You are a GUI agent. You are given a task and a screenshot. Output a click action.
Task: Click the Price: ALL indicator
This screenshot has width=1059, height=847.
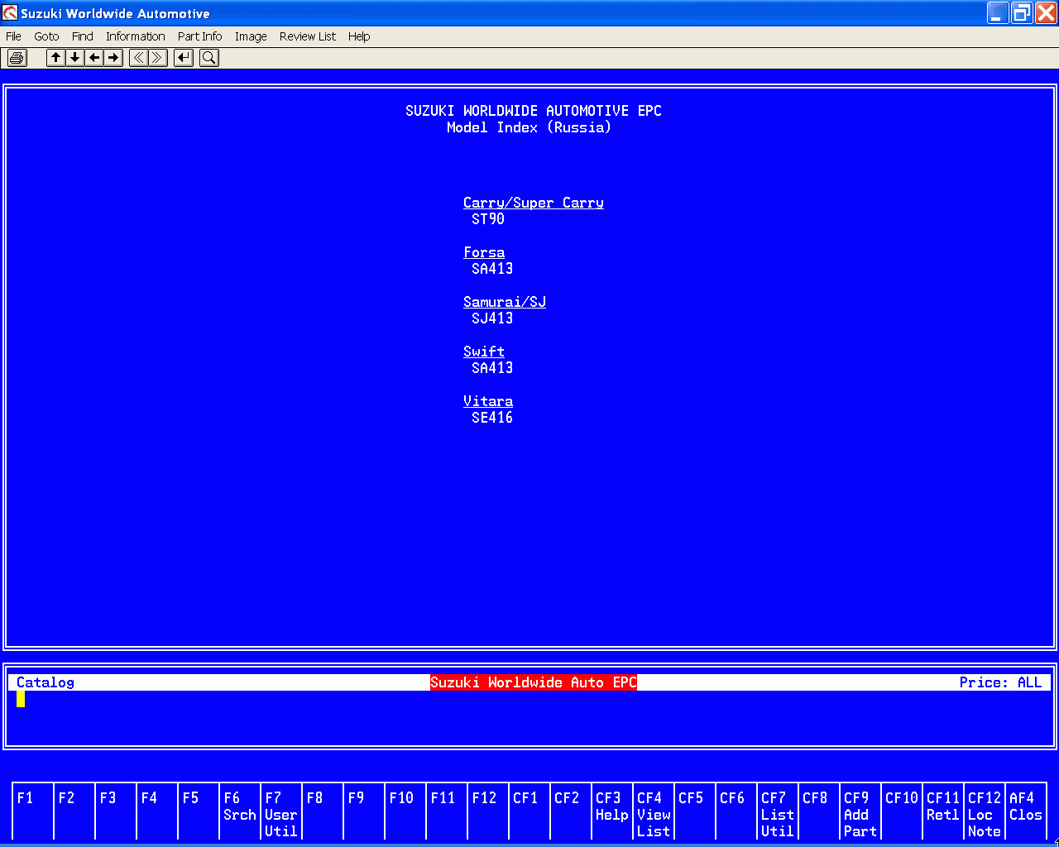[1001, 682]
